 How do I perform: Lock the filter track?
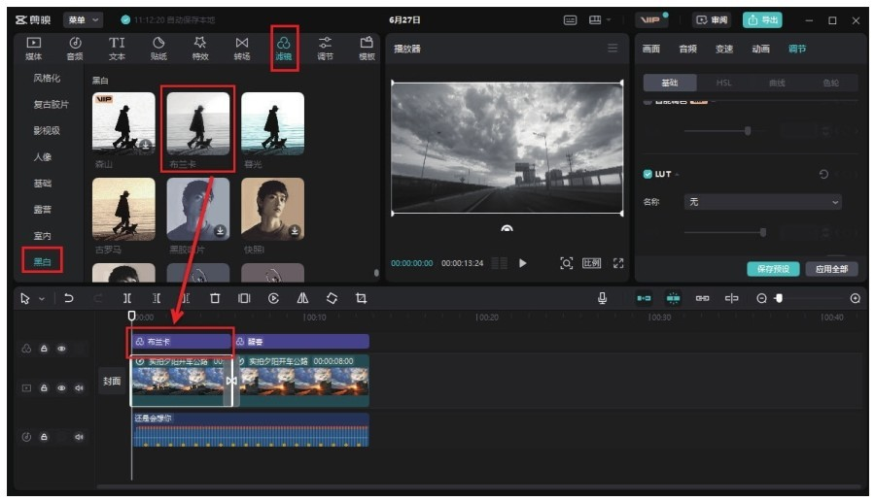pos(44,349)
